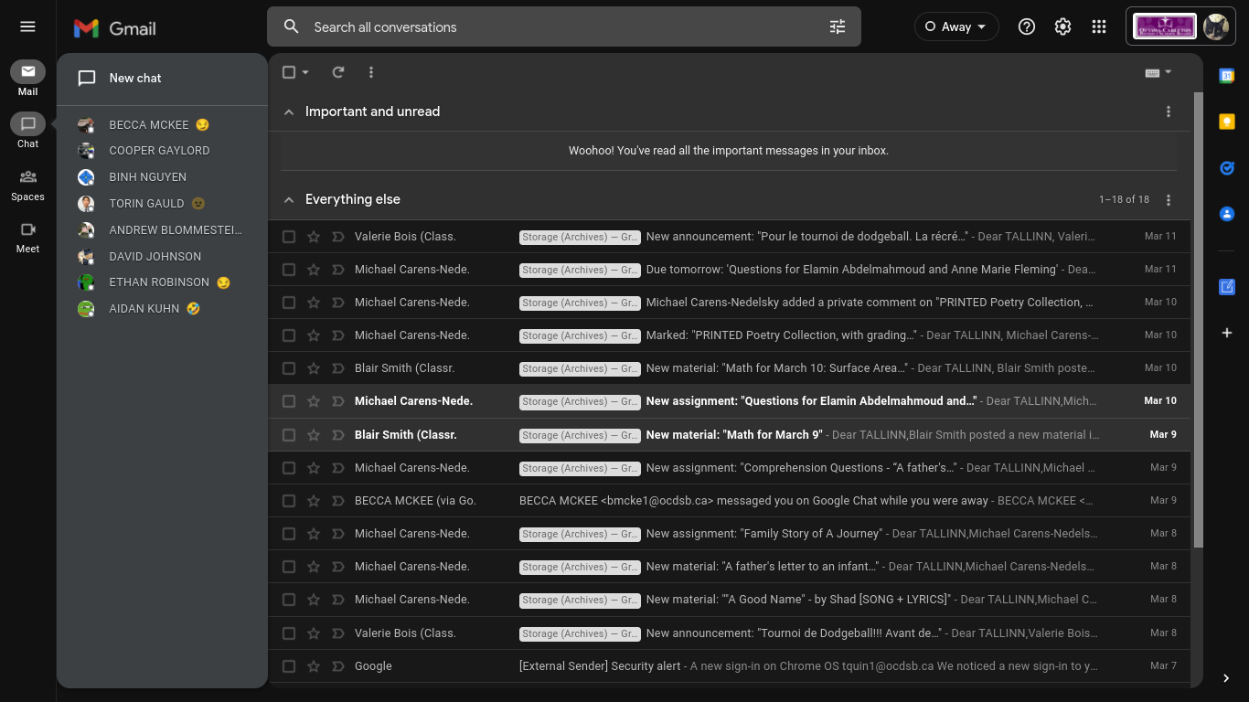Open the Support help icon
Image resolution: width=1249 pixels, height=702 pixels.
tap(1027, 27)
